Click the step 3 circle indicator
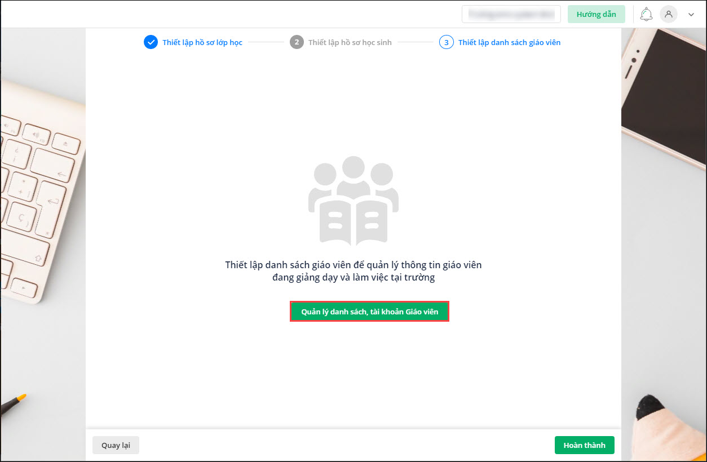The width and height of the screenshot is (707, 462). (x=446, y=42)
